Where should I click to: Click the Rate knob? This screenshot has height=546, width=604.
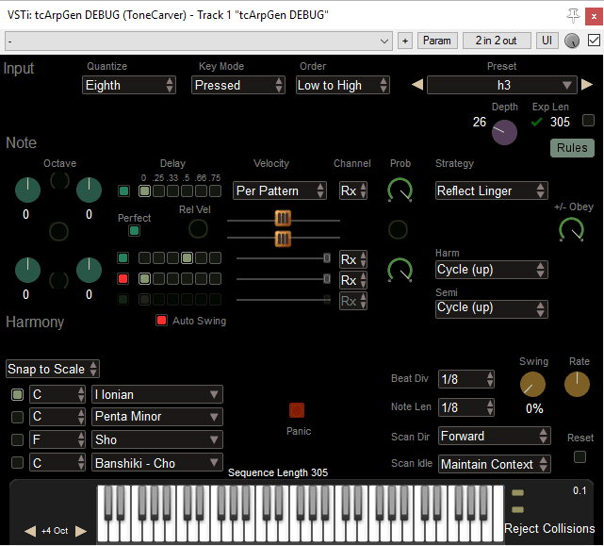click(x=577, y=385)
